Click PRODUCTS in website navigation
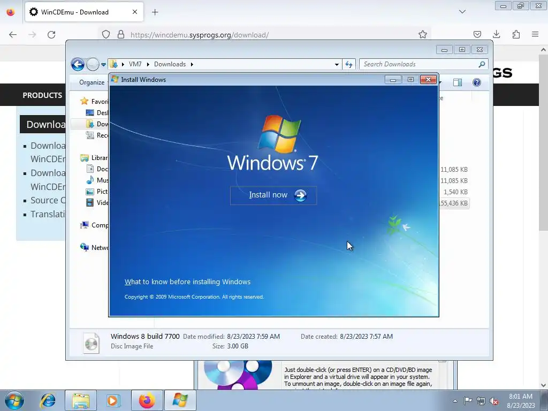This screenshot has width=548, height=411. (42, 95)
